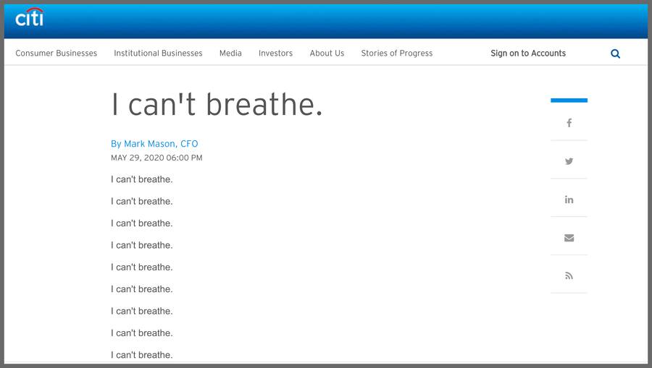This screenshot has height=368, width=652.
Task: Click the large "I can't breathe." headline
Action: pyautogui.click(x=217, y=106)
